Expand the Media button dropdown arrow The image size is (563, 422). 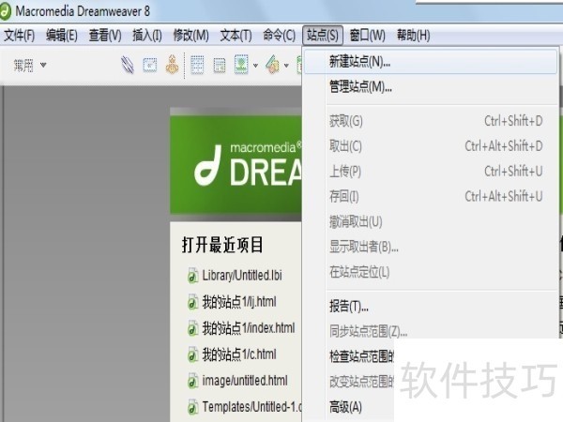[286, 66]
